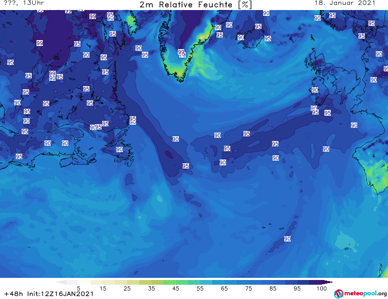
Task: Click the color scale value '55'
Action: click(x=200, y=288)
